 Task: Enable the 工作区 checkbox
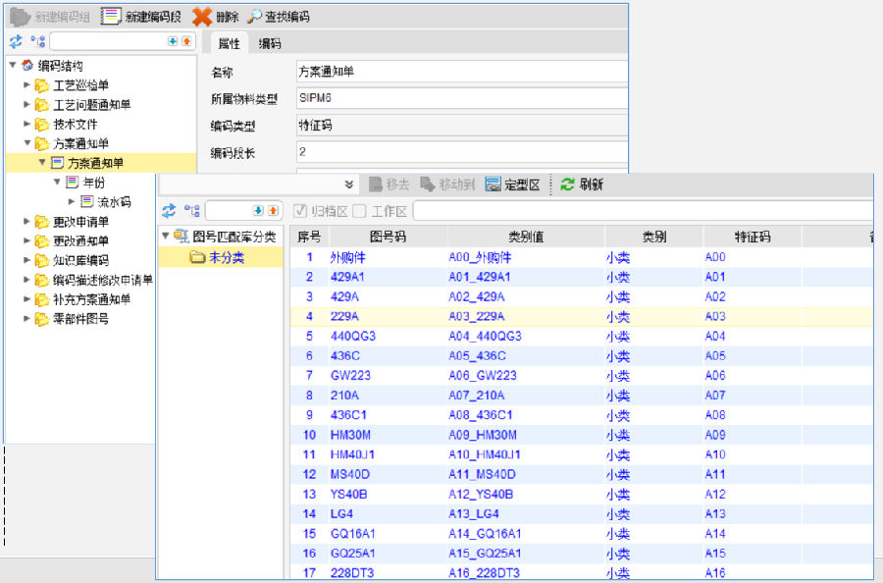pos(360,211)
